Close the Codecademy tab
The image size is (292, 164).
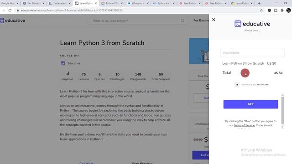pos(70,3)
